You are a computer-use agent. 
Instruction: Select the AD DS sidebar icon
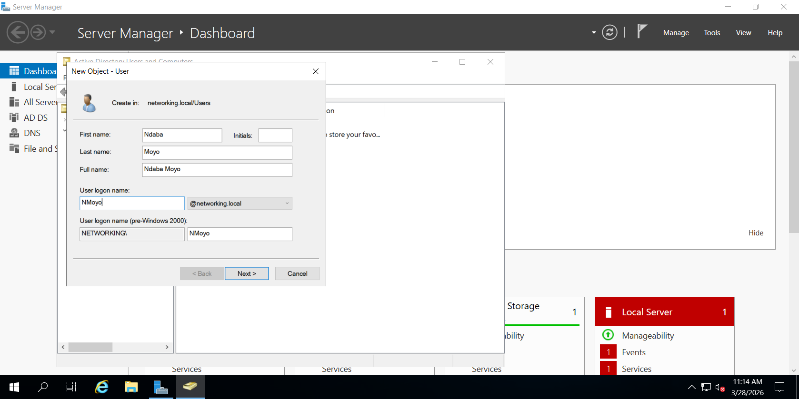tap(14, 117)
